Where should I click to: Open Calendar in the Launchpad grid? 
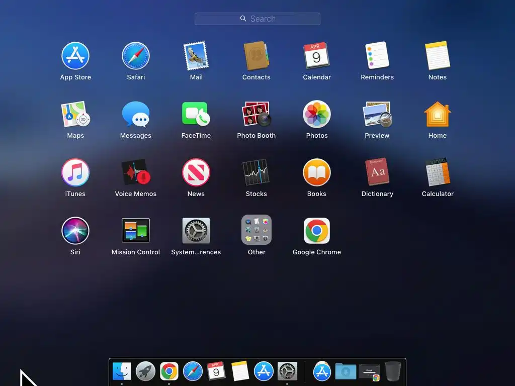pyautogui.click(x=317, y=56)
